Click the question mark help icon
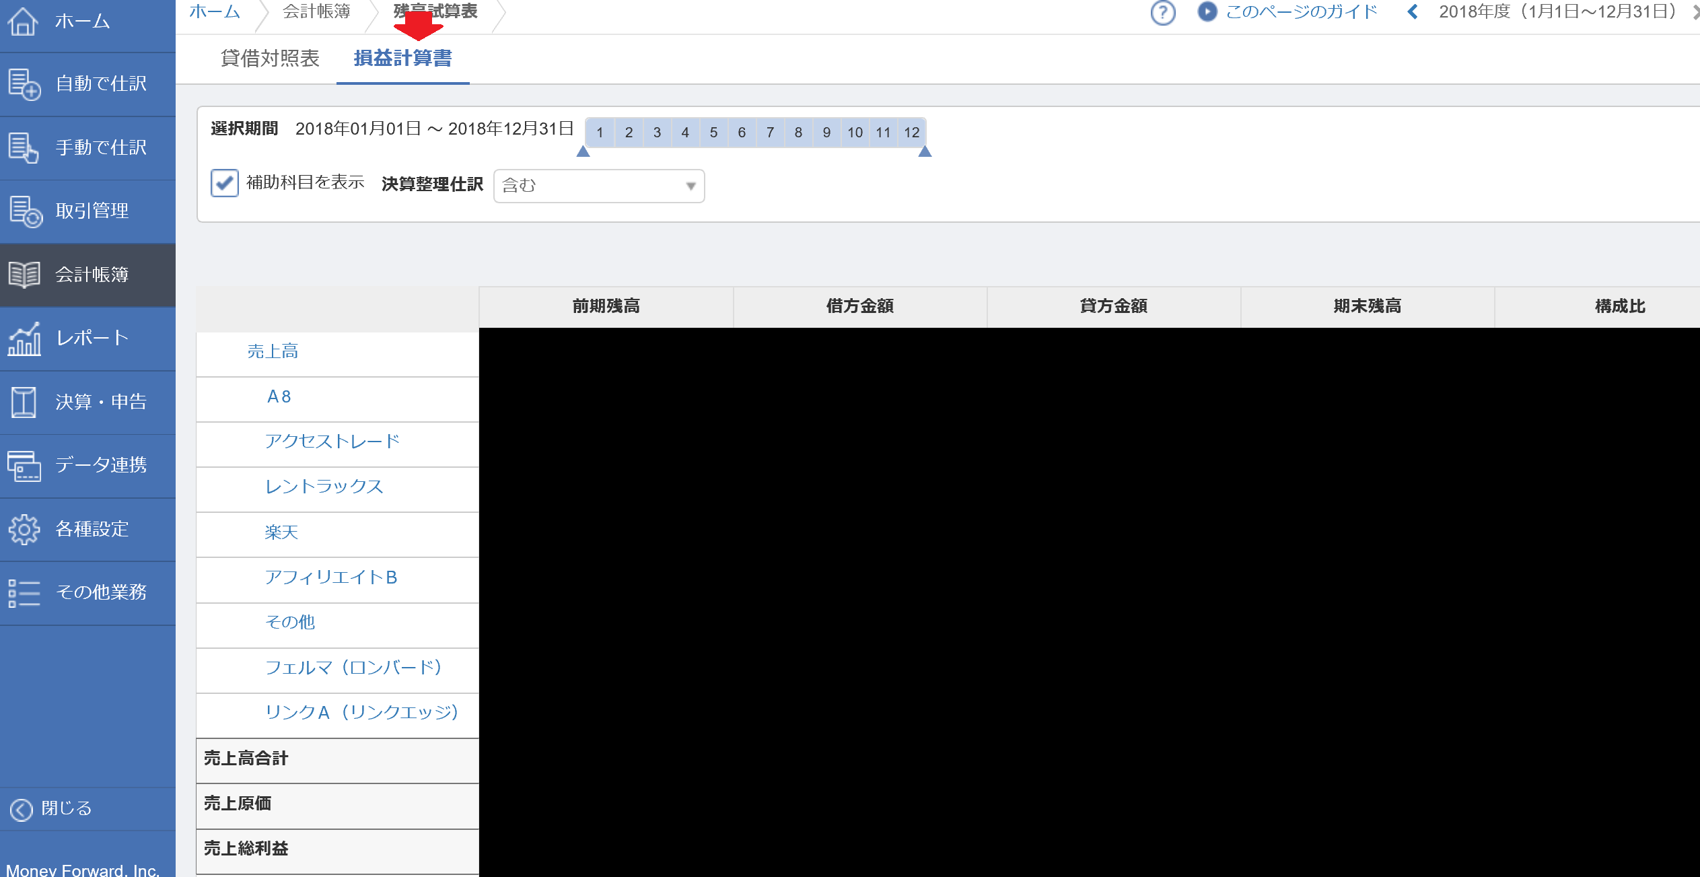This screenshot has height=877, width=1700. tap(1162, 13)
